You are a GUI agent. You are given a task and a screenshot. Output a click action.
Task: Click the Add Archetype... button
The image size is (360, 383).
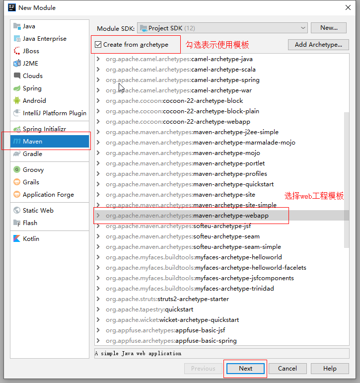point(318,45)
